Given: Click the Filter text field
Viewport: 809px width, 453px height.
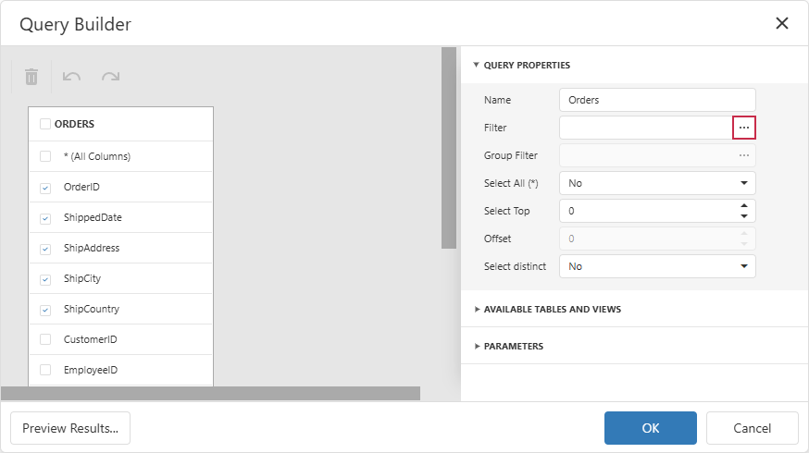Looking at the screenshot, I should pyautogui.click(x=646, y=128).
